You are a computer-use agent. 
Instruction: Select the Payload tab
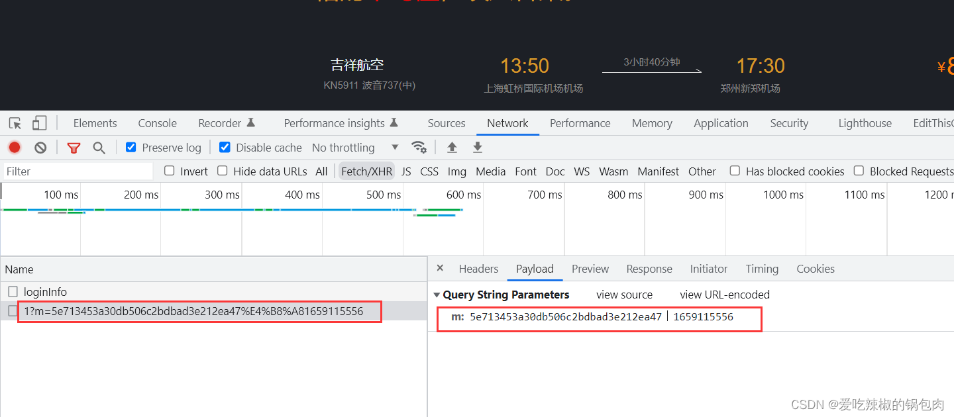coord(535,269)
